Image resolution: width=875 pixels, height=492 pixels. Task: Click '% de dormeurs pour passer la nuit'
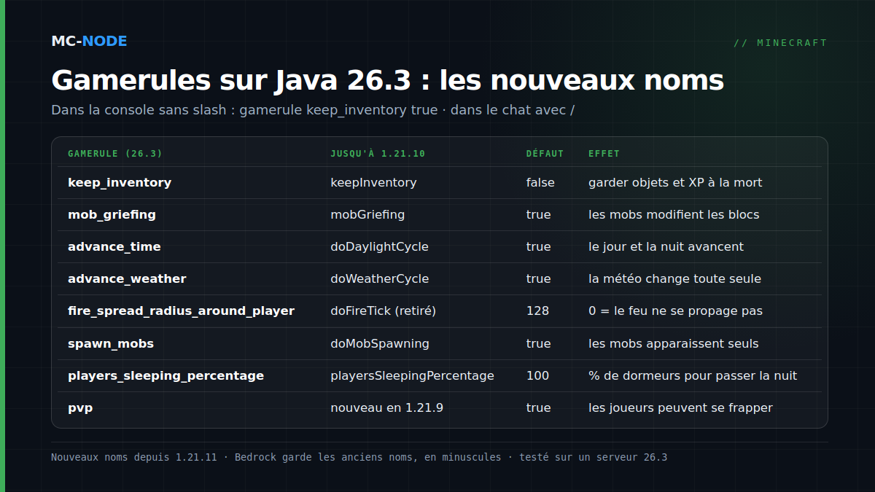click(693, 375)
